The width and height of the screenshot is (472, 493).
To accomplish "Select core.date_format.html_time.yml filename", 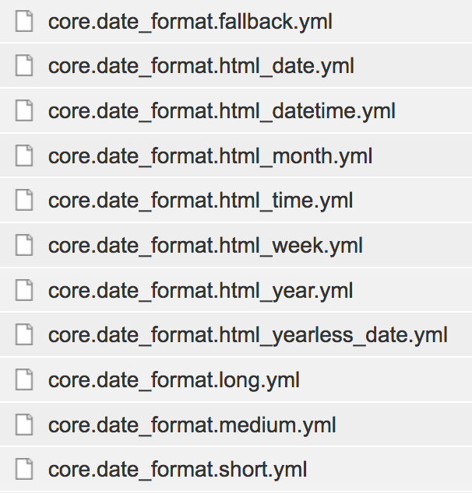I will point(200,201).
